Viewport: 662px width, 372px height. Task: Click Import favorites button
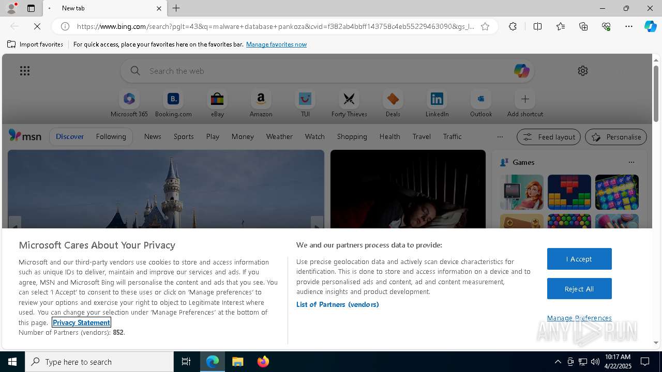[35, 44]
